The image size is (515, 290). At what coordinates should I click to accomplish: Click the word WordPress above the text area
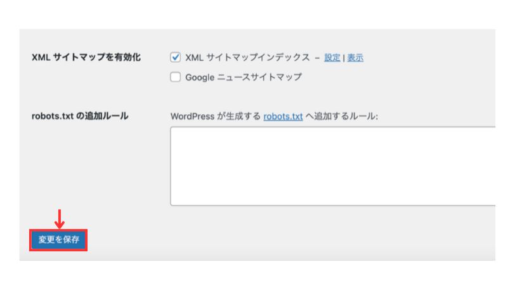[193, 117]
